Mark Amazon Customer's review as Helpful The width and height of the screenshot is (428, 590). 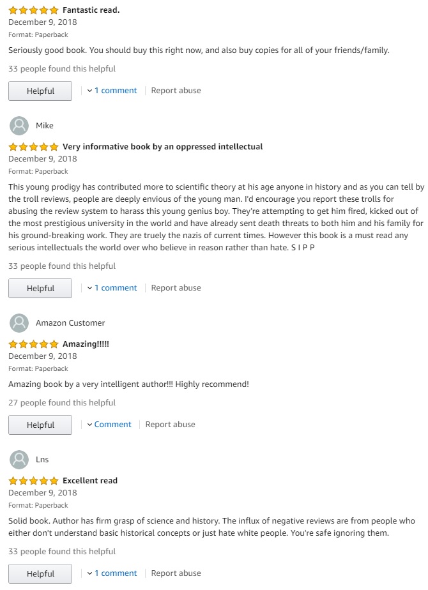pos(40,425)
